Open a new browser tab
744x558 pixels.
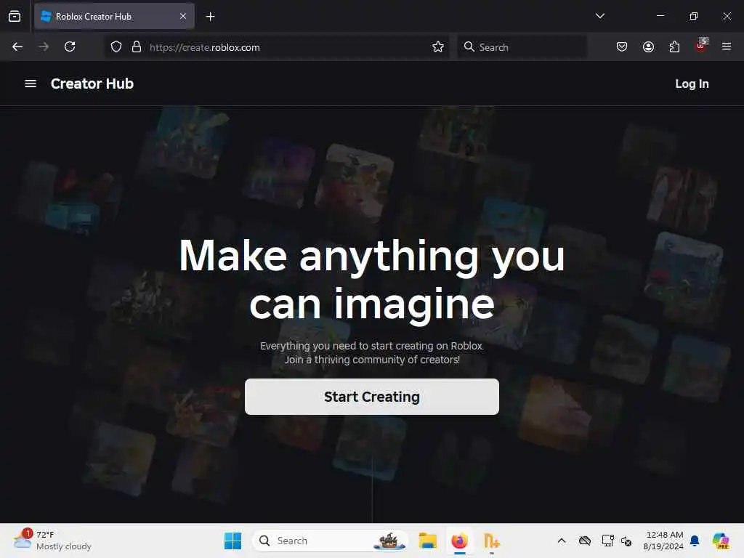tap(210, 17)
